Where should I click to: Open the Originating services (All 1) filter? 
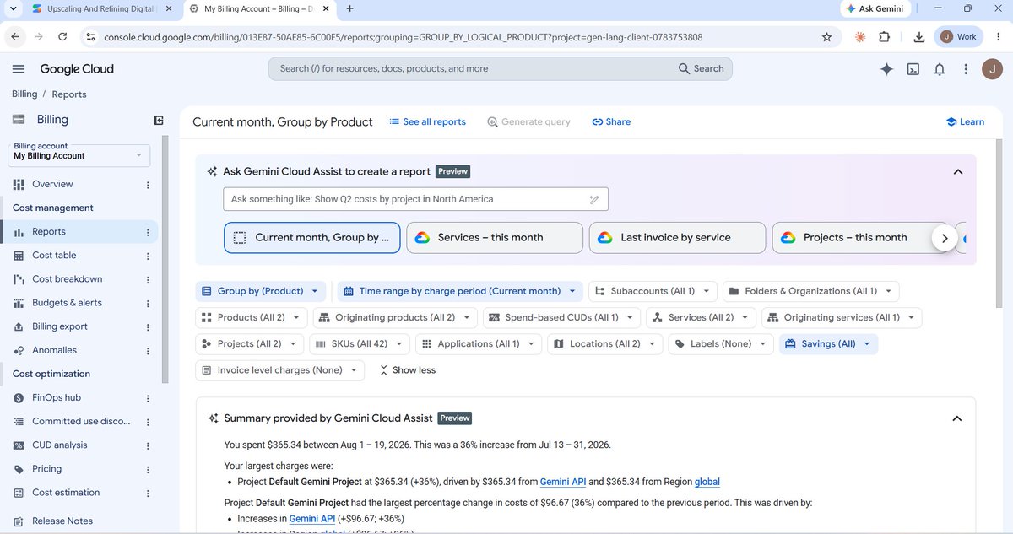(x=842, y=317)
